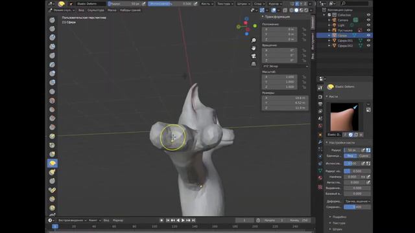The width and height of the screenshot is (415, 233).
Task: Toggle X axis symmetry button
Action: point(297,4)
